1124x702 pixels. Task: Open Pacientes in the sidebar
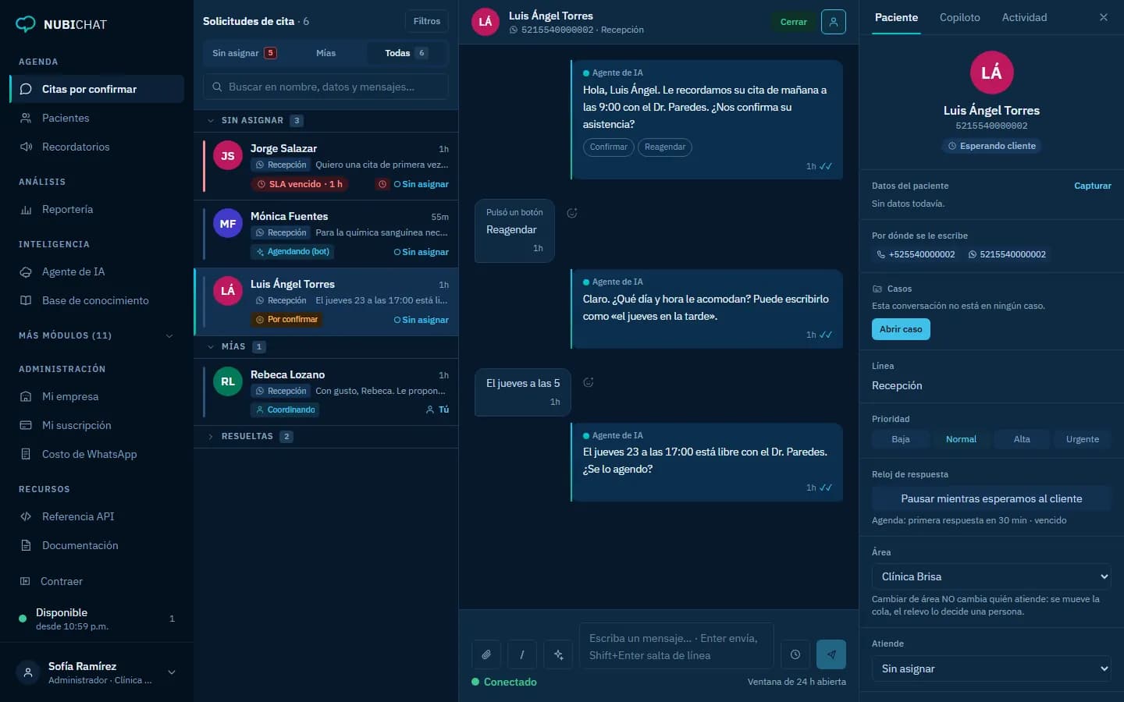97,118
